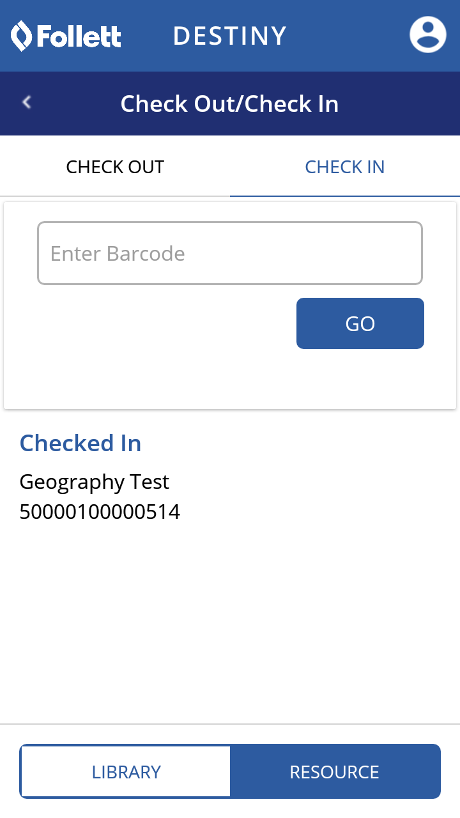Click the Check Out/Check In page title
The image size is (460, 818).
tap(229, 104)
